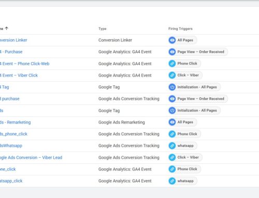Viewport: 259px width, 198px height.
Task: Click whatsapp trigger chip in dsWhatsapp row
Action: click(x=183, y=146)
